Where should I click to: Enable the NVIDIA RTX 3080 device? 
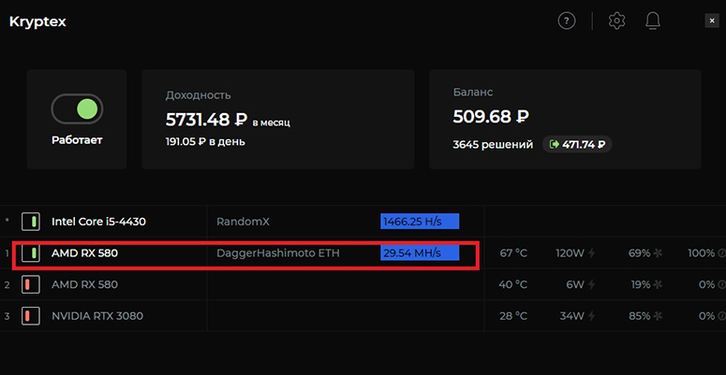click(x=31, y=316)
